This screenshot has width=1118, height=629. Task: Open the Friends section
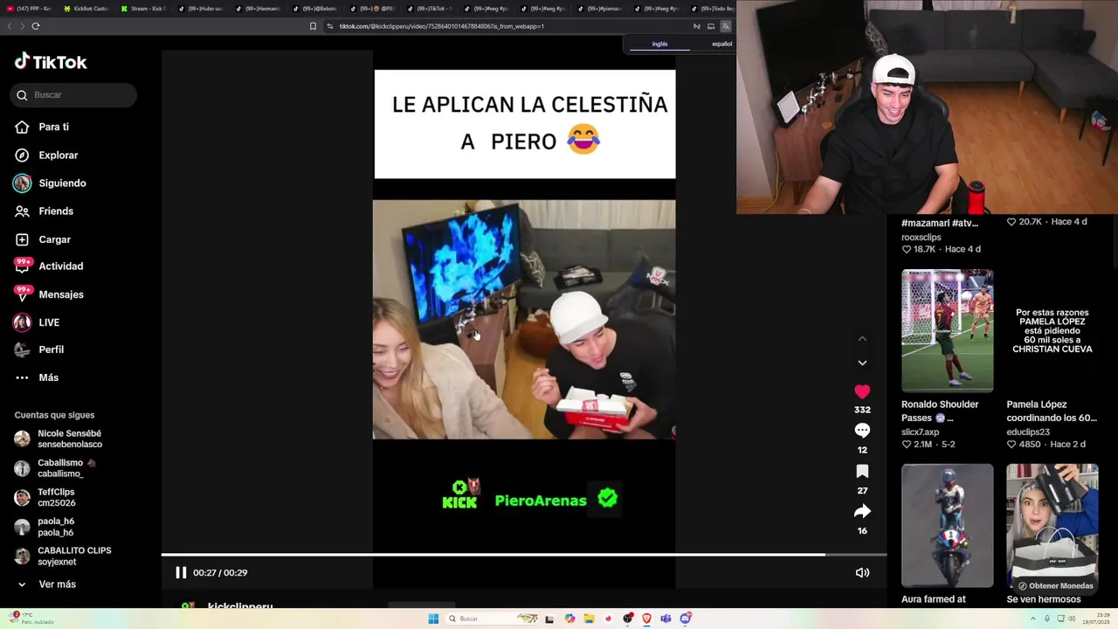(x=44, y=211)
